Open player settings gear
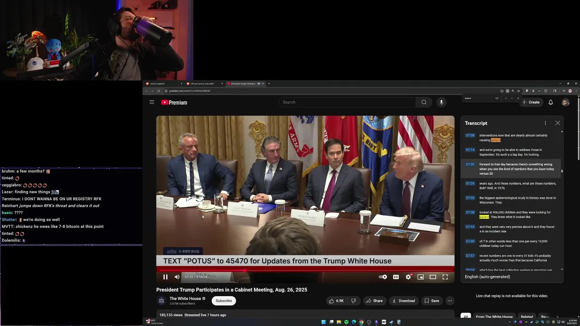This screenshot has height=326, width=580. tap(408, 277)
